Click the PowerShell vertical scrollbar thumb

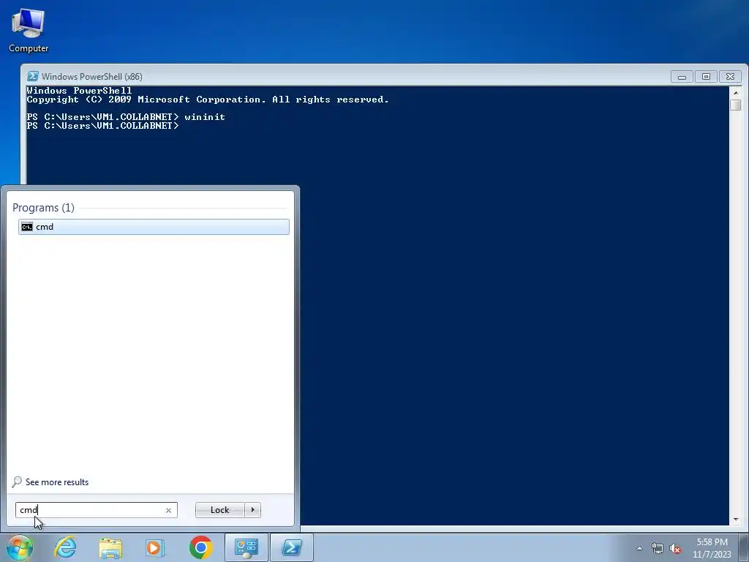click(x=736, y=105)
